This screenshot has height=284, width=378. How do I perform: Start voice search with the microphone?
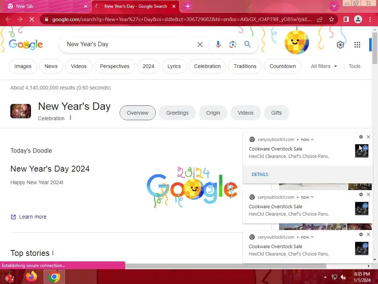(218, 44)
